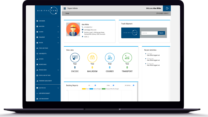Screen dimensions: 208x117
Task: Click the TRANSPORT label under View Jobs
Action: point(127,71)
